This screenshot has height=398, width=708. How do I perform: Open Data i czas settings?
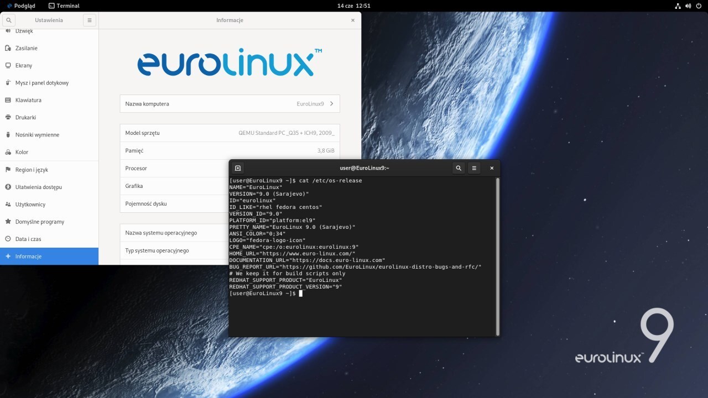49,239
